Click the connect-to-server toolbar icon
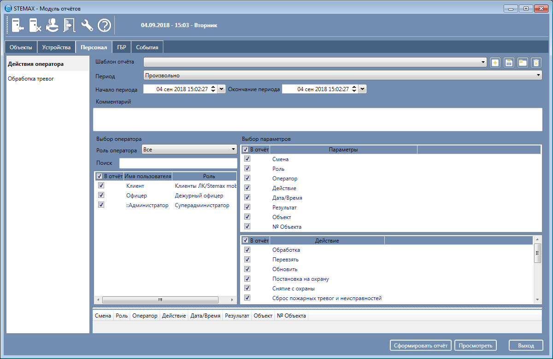This screenshot has width=553, height=359. tap(18, 25)
